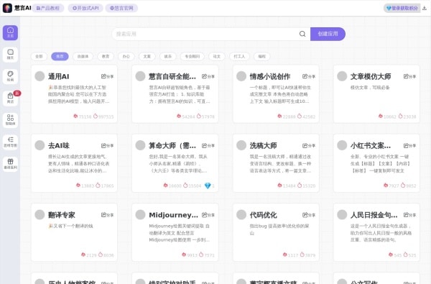The height and width of the screenshot is (284, 431).
Task: Open the 绘画 painting palette icon
Action: [11, 76]
